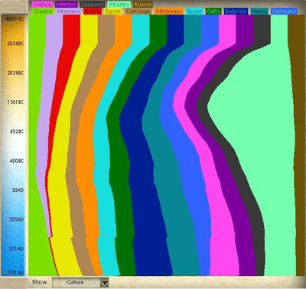Click the 1391BC timeline marker
The height and width of the screenshot is (289, 306).
point(15,102)
